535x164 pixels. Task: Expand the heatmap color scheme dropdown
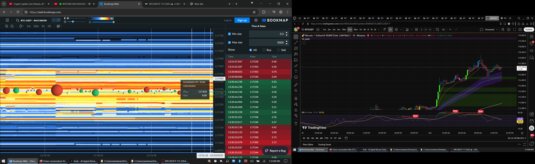click(112, 18)
